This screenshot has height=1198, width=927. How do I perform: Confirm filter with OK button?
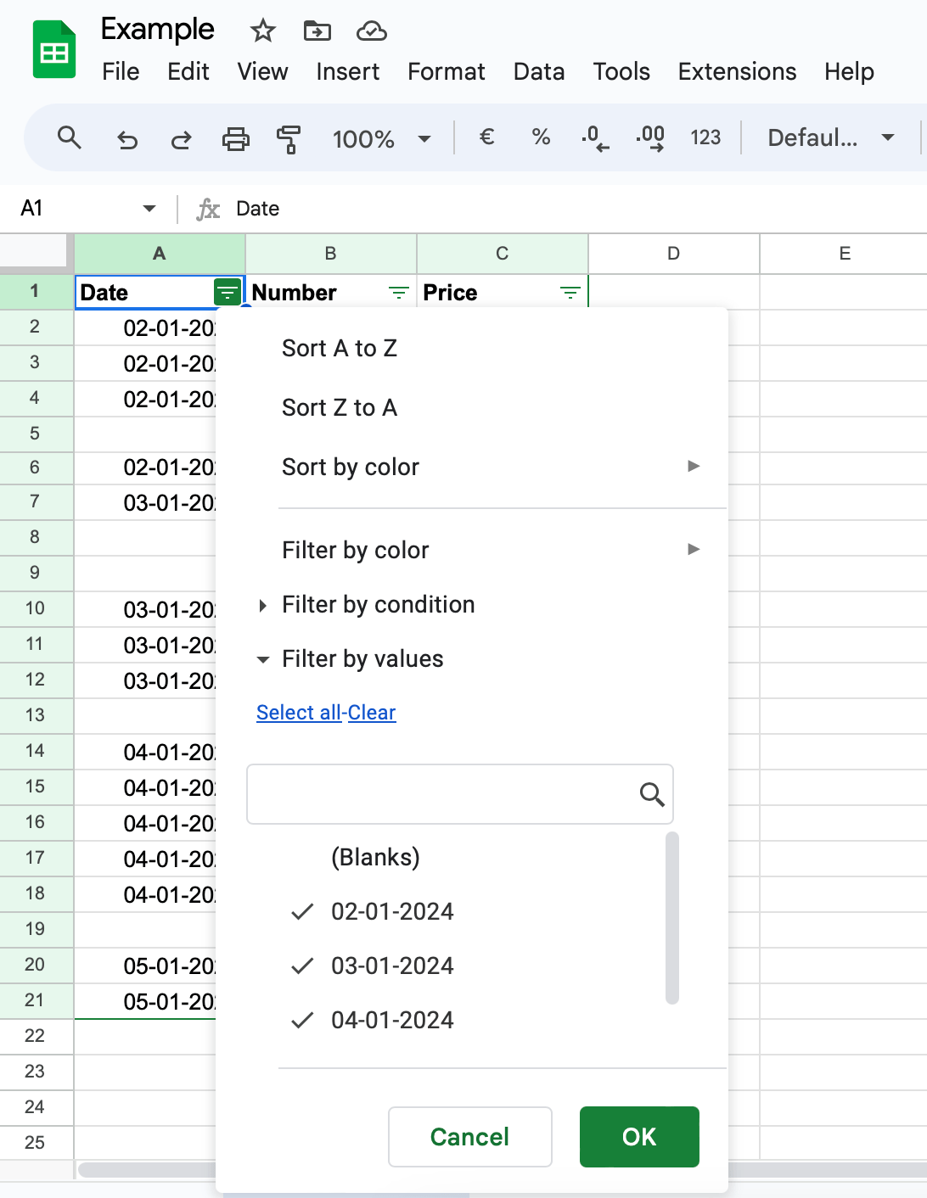click(x=639, y=1137)
